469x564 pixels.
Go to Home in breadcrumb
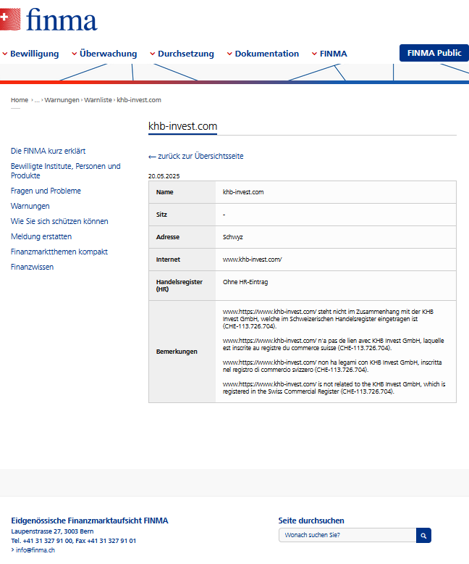[x=20, y=100]
